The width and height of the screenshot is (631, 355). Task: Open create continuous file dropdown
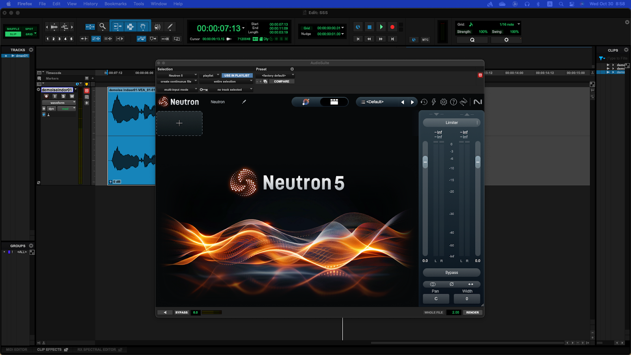[177, 82]
